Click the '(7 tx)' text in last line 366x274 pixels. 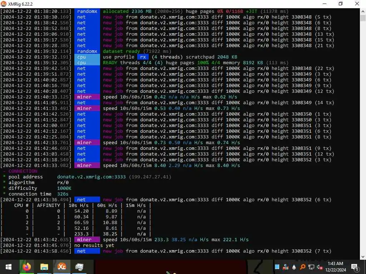(x=323, y=251)
